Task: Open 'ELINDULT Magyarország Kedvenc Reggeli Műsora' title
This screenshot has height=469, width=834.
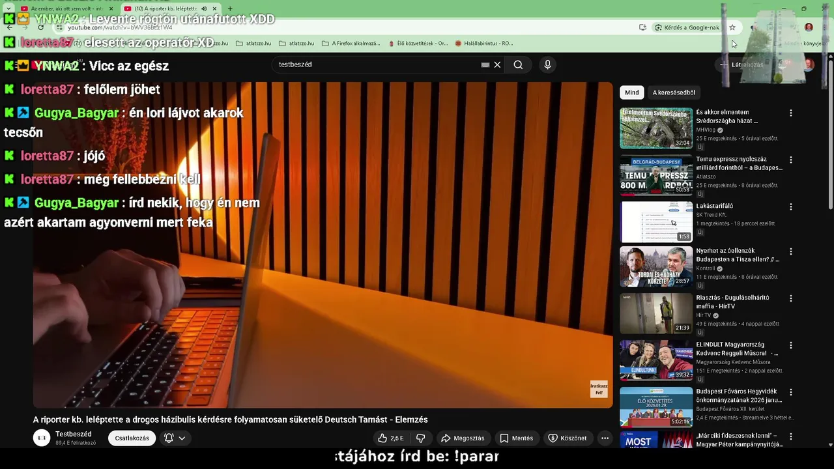Action: (737, 348)
